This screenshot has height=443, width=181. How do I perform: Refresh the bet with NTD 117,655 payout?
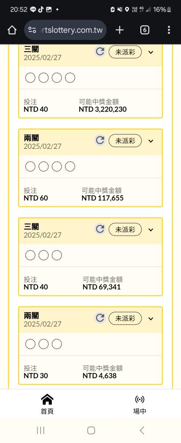(100, 140)
